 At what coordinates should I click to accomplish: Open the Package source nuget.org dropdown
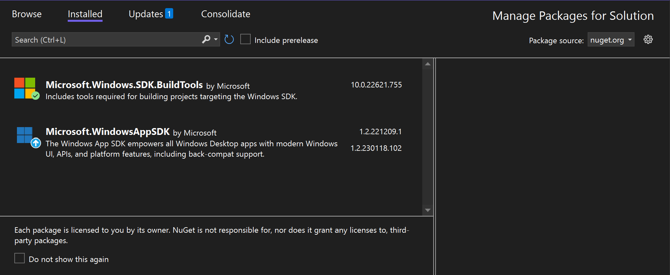(x=611, y=40)
